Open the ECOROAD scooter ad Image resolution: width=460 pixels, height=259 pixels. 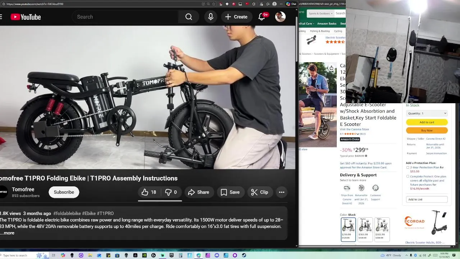[x=427, y=223]
